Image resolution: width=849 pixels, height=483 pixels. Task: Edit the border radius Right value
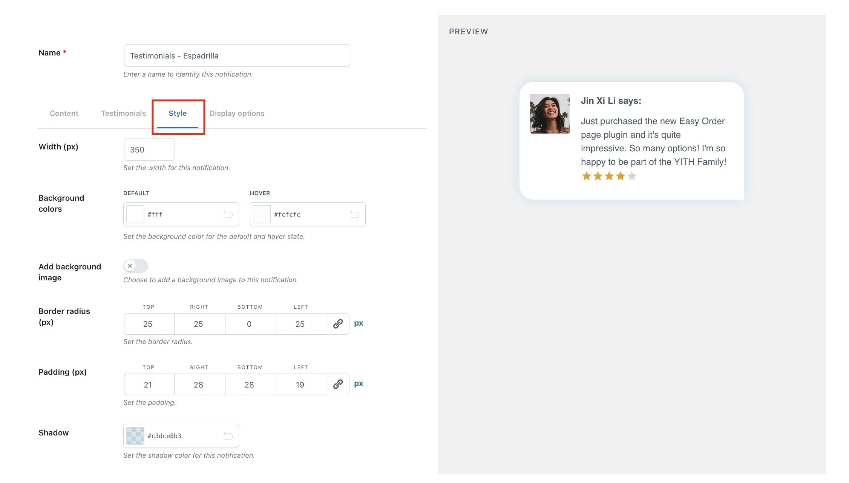click(x=200, y=324)
